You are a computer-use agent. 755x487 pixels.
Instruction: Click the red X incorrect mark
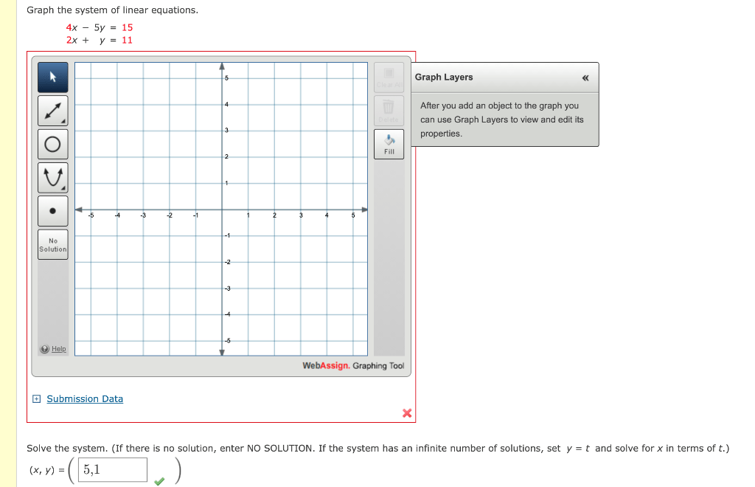coord(407,412)
